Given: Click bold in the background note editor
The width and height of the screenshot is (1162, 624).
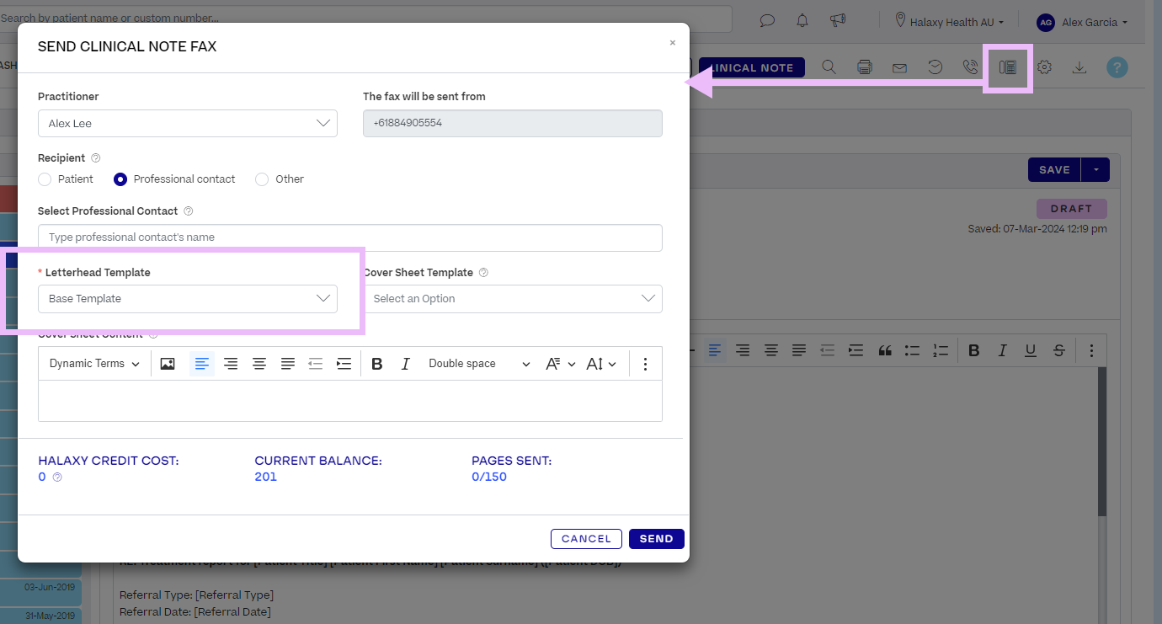Looking at the screenshot, I should (974, 350).
